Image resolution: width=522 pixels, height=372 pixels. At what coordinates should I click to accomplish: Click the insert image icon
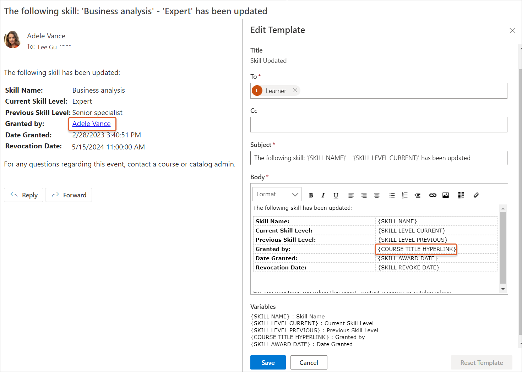click(446, 195)
